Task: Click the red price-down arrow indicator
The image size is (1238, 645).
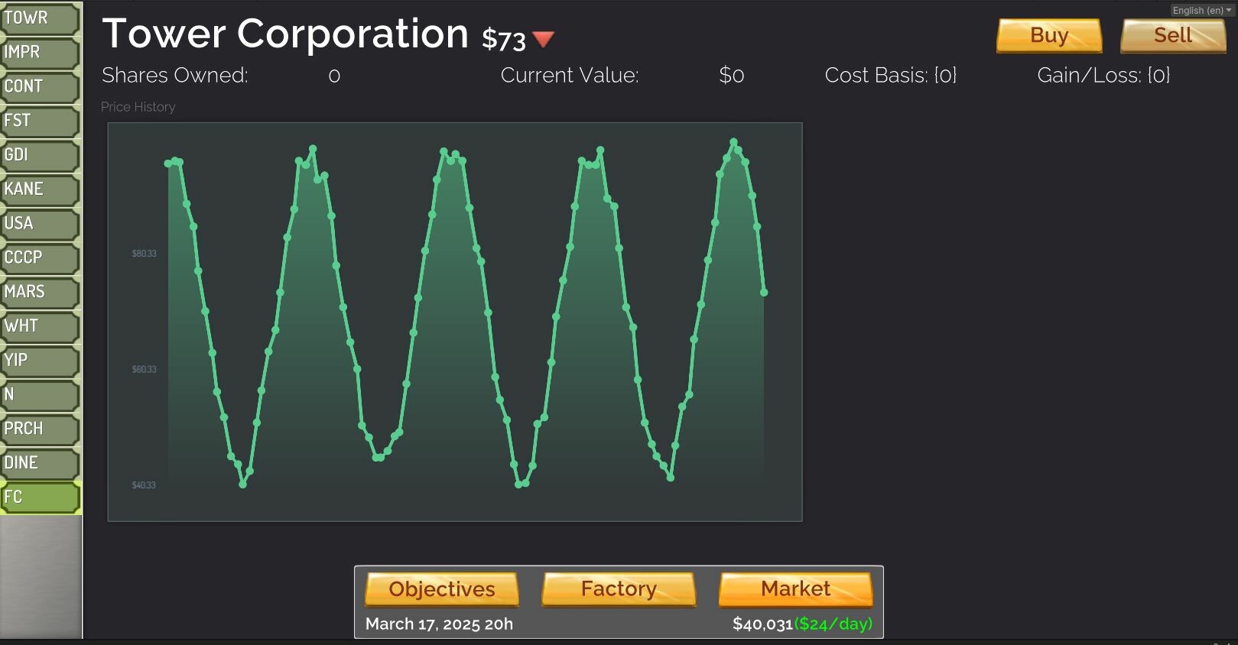Action: coord(543,39)
